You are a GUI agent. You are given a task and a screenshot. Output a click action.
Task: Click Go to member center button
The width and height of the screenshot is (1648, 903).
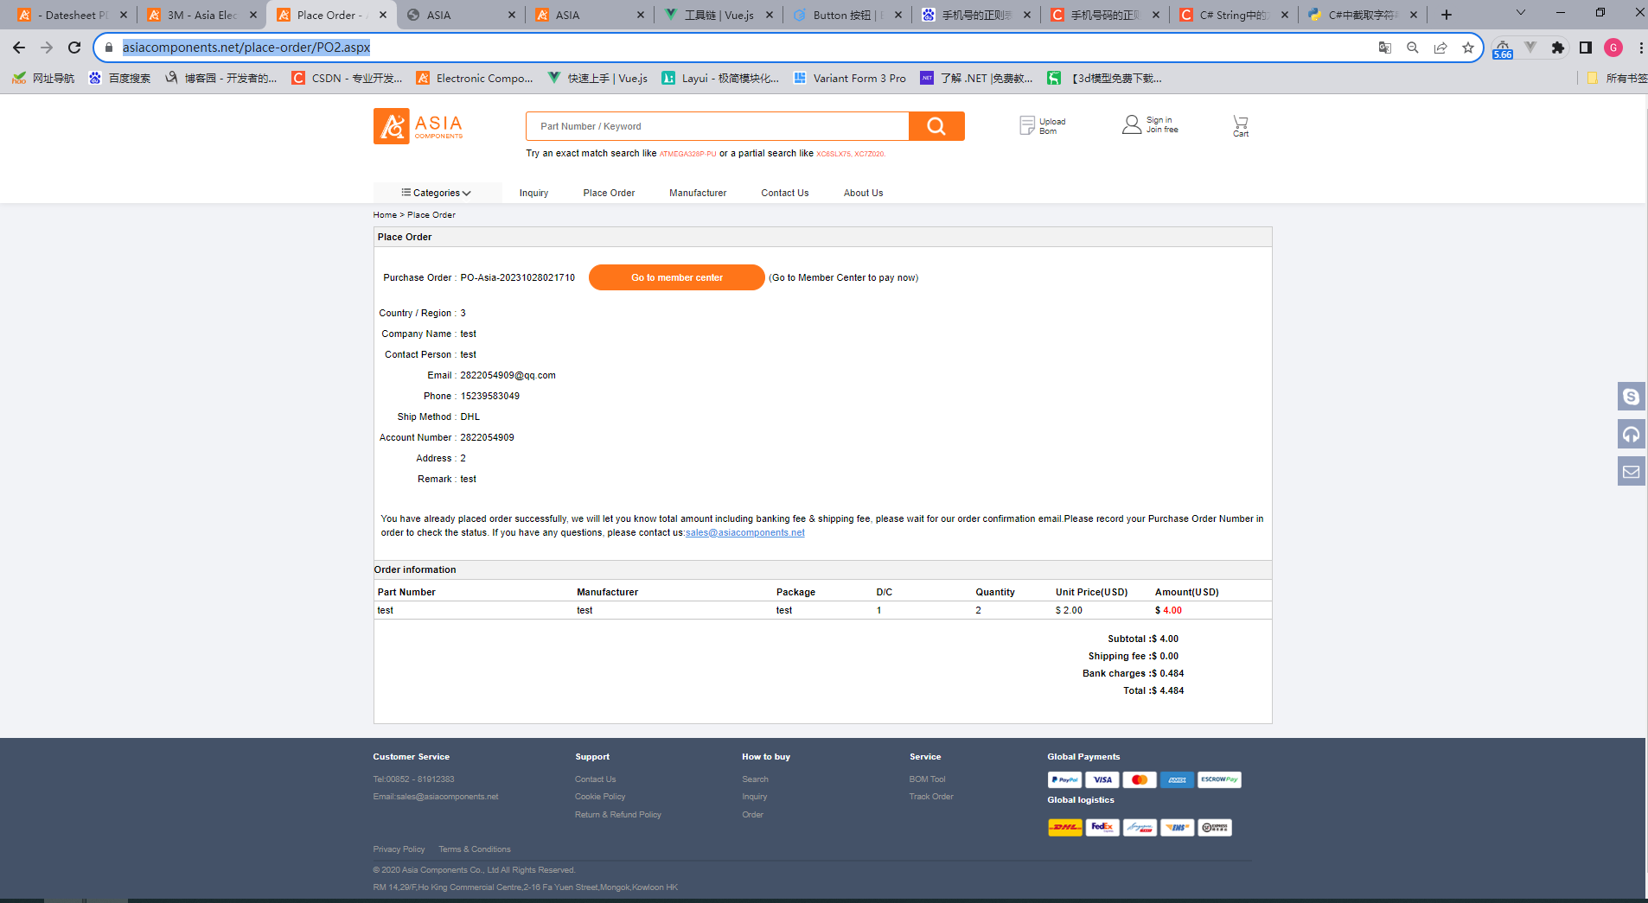676,277
